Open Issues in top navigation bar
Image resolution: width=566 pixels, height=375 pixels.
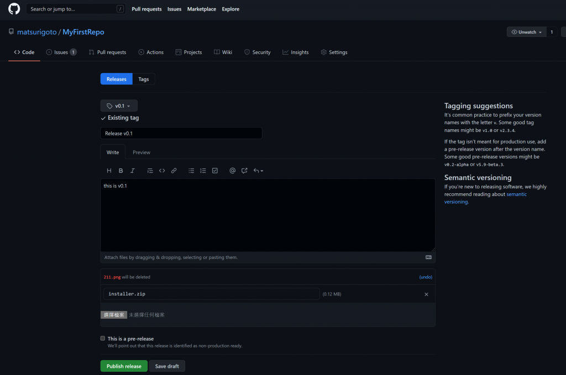pos(174,9)
